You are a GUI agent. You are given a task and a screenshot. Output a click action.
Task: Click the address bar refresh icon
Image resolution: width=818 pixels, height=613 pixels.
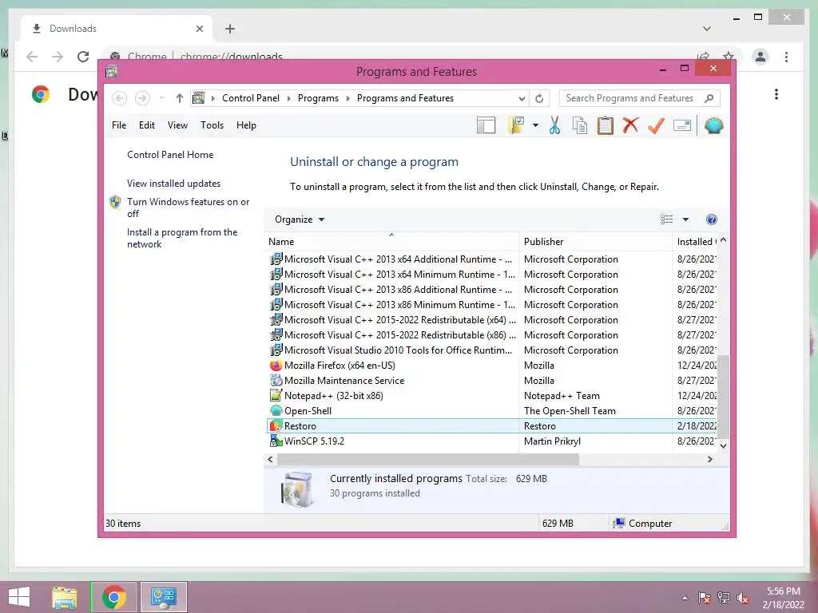tap(539, 98)
